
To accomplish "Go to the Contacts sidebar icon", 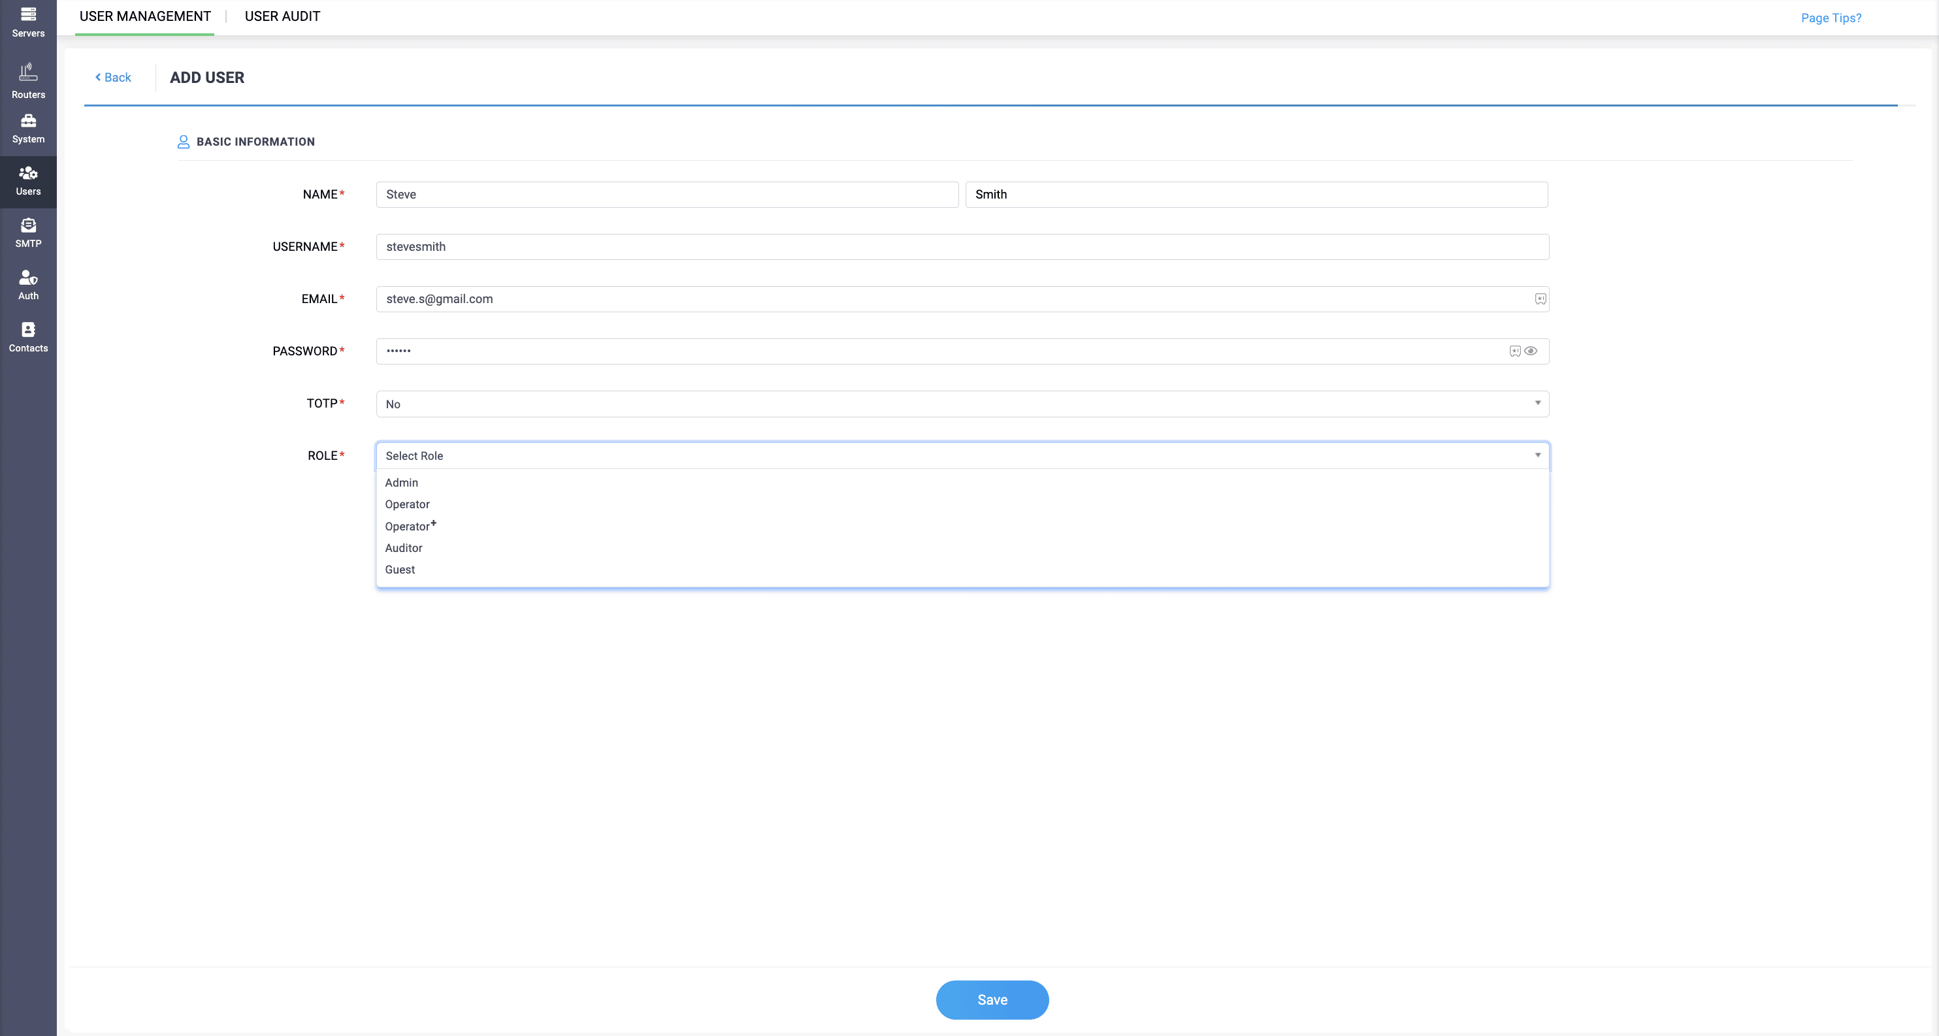I will tap(28, 337).
